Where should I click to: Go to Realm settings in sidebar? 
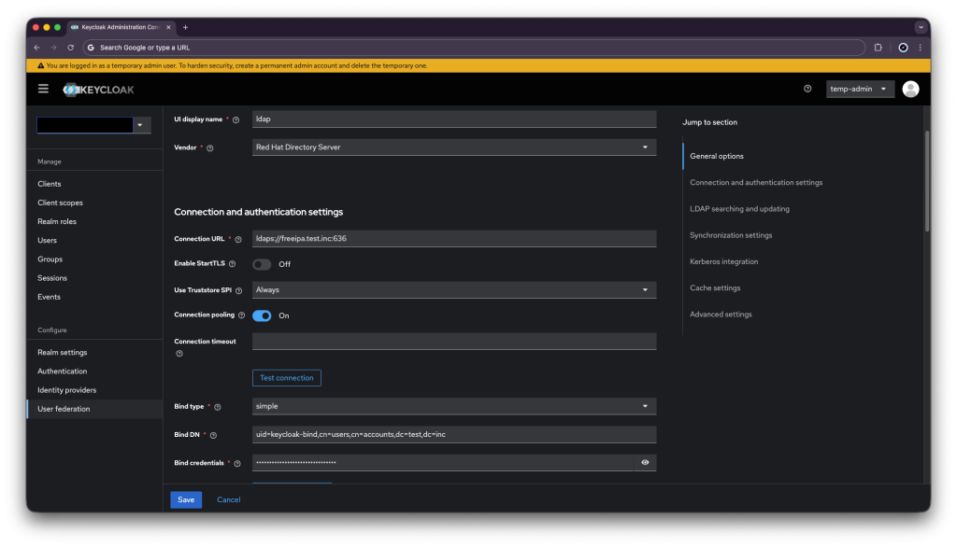[63, 353]
